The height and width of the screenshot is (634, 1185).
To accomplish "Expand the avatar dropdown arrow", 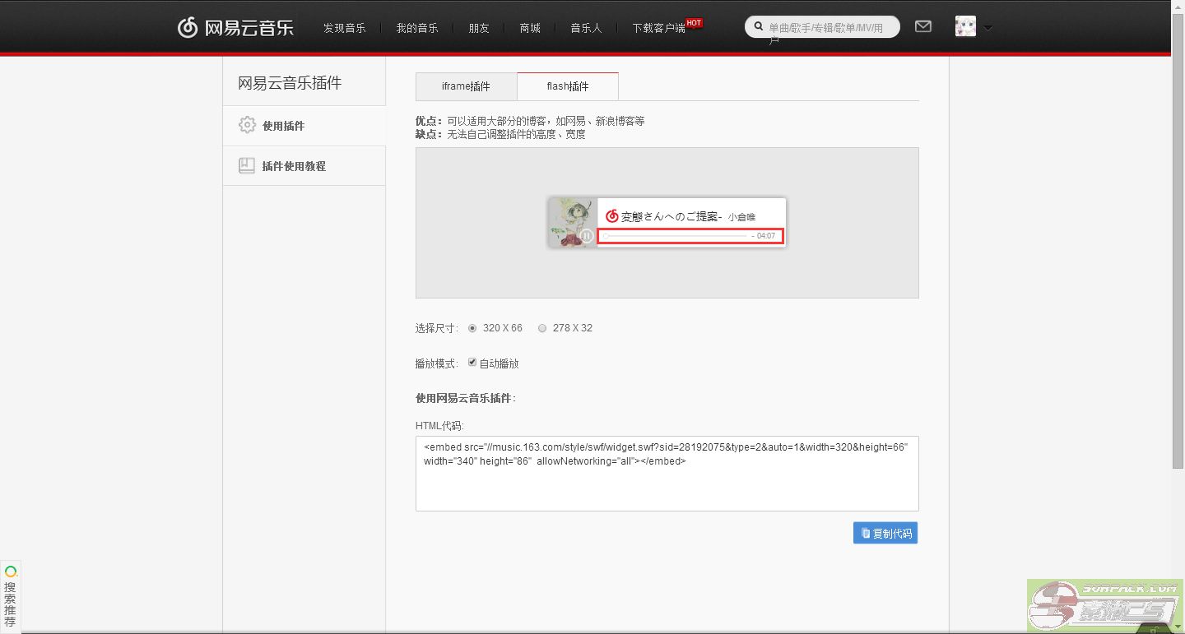I will [x=987, y=28].
